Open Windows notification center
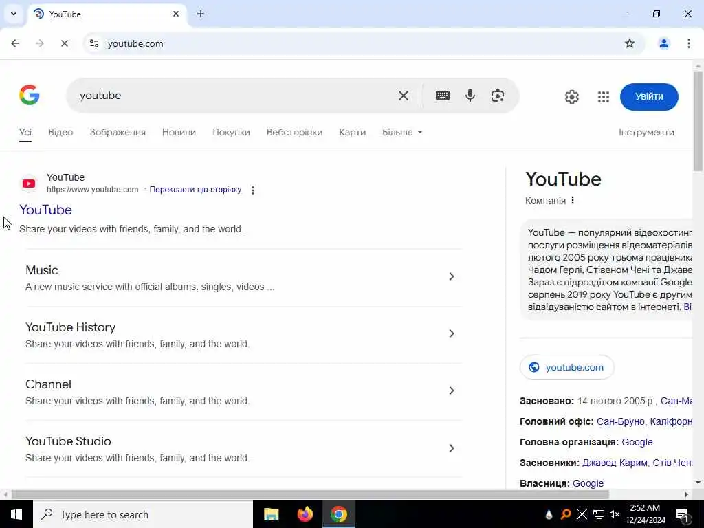704x528 pixels. 681,514
